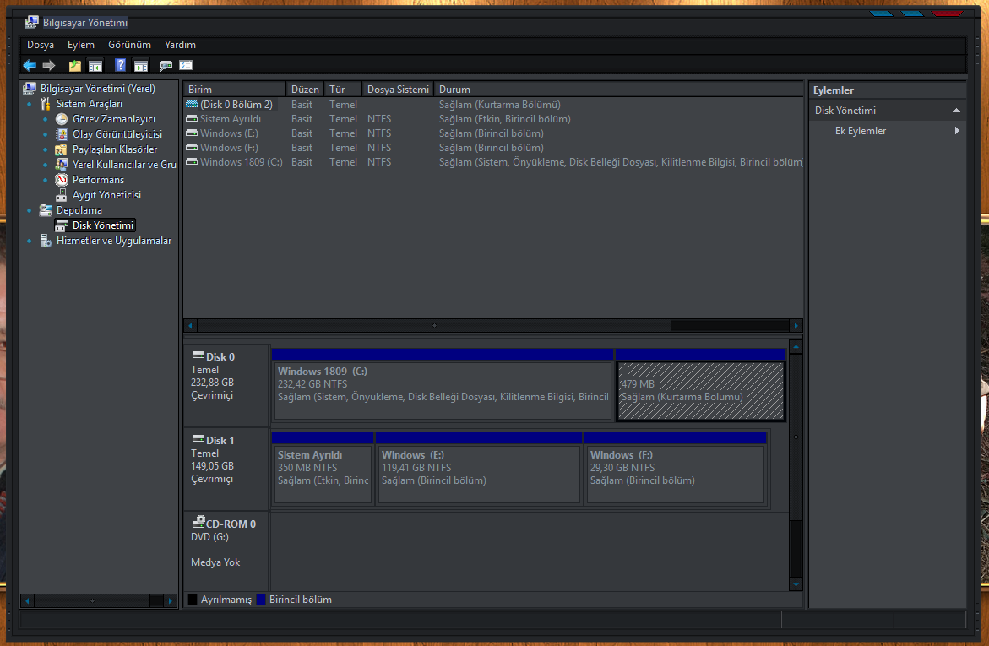Image resolution: width=989 pixels, height=646 pixels.
Task: Select the 479 MB recovery partition block
Action: click(701, 390)
